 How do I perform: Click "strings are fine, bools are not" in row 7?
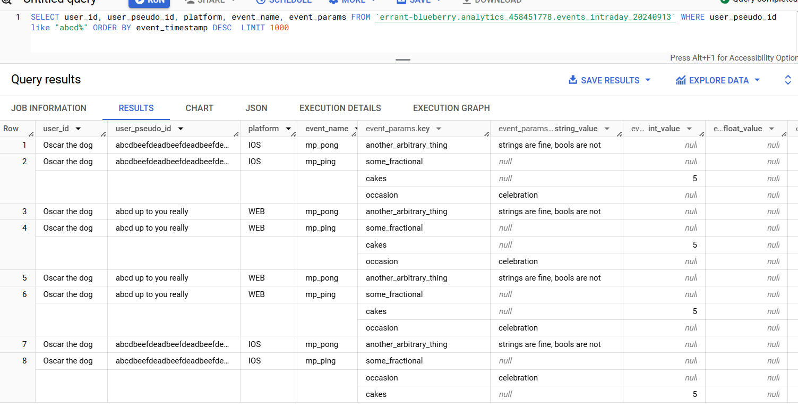click(550, 344)
